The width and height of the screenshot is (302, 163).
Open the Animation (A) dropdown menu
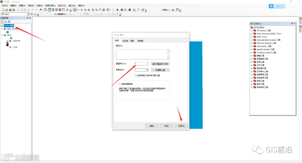tap(166, 10)
